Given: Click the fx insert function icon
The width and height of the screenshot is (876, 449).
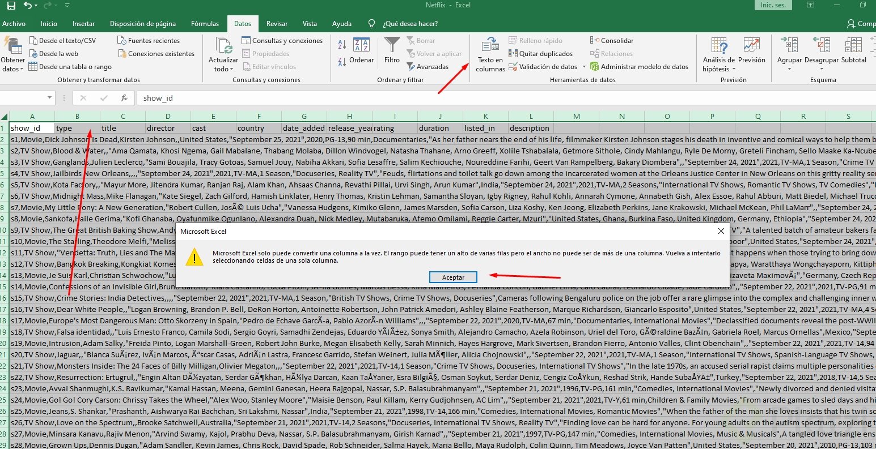Looking at the screenshot, I should coord(124,98).
